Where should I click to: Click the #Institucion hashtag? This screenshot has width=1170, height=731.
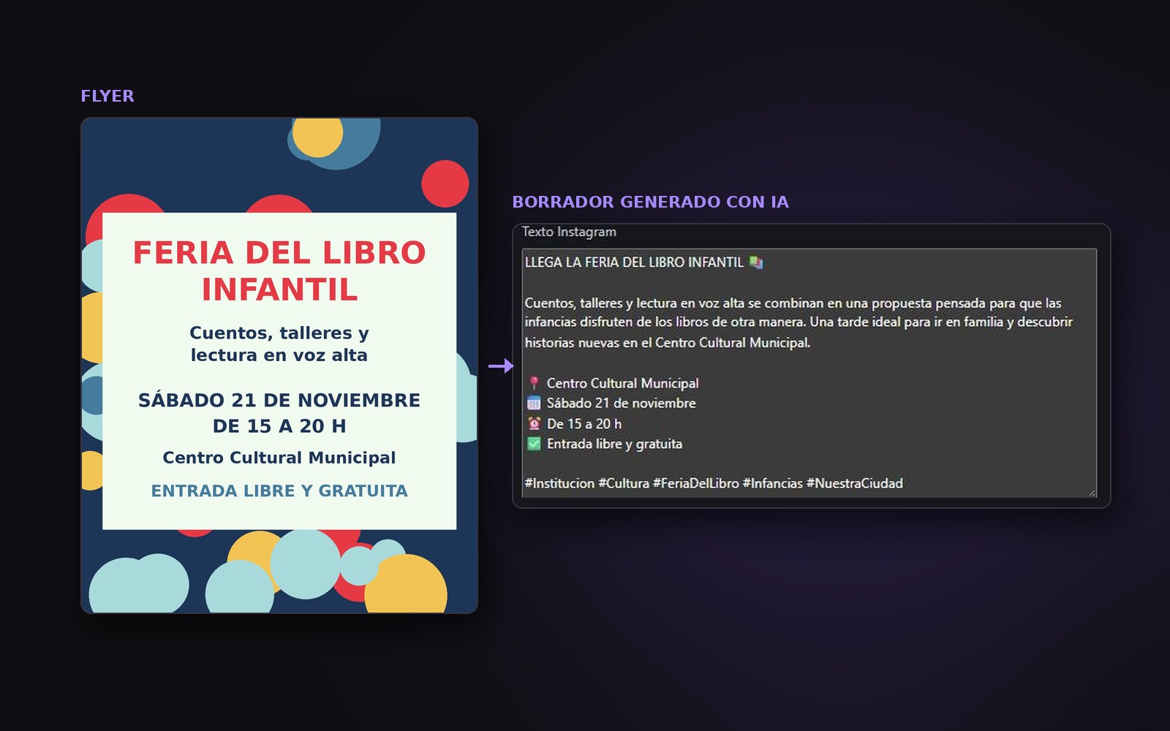[x=559, y=483]
